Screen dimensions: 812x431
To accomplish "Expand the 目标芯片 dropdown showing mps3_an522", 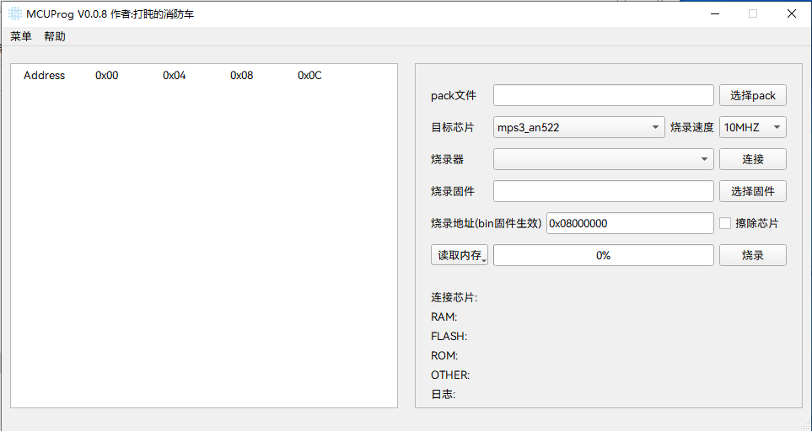I will click(x=578, y=127).
